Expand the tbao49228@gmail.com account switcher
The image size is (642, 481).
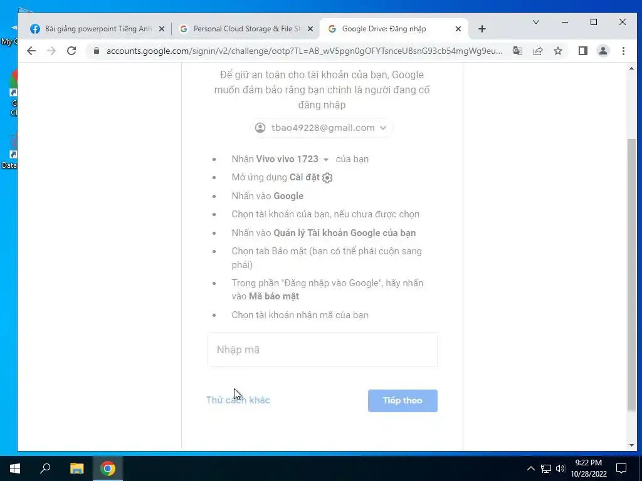coord(322,128)
